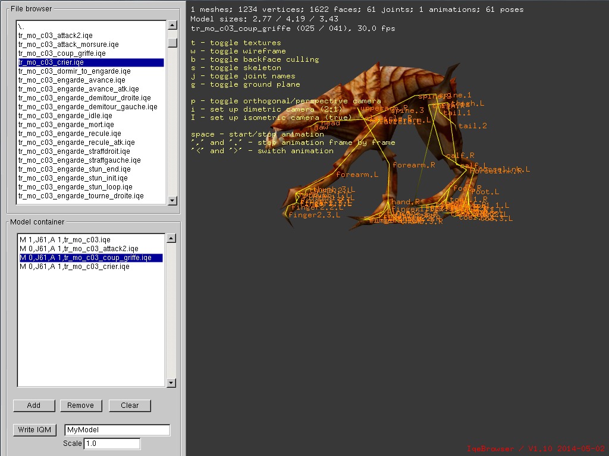The width and height of the screenshot is (609, 456).
Task: Click the File browser scrollbar thumb
Action: pos(172,43)
